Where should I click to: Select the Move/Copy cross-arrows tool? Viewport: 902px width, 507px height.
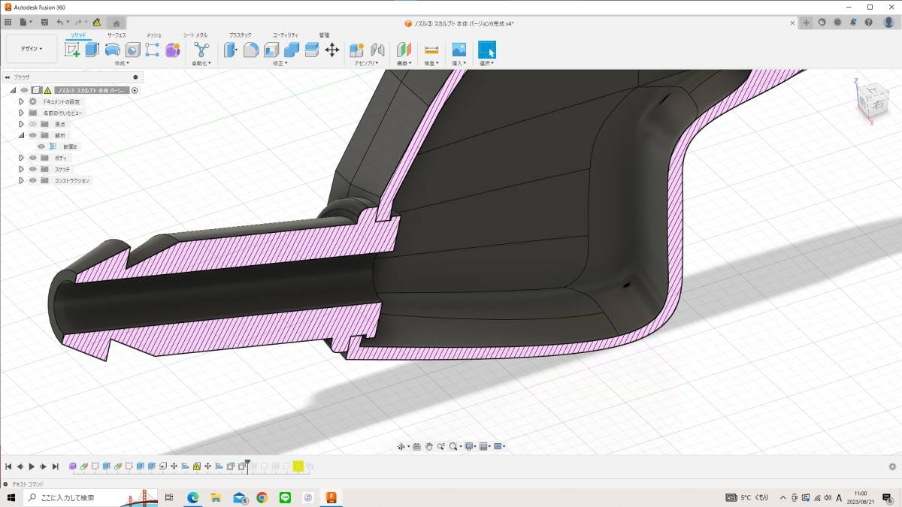click(331, 50)
